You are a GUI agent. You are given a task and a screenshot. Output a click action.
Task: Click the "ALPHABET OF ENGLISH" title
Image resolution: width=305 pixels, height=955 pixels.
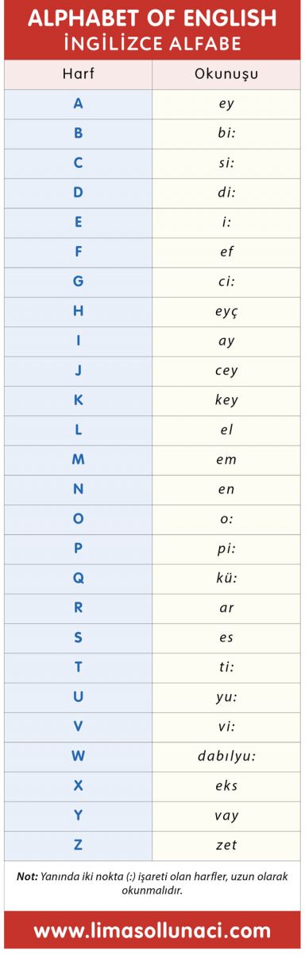(x=152, y=18)
